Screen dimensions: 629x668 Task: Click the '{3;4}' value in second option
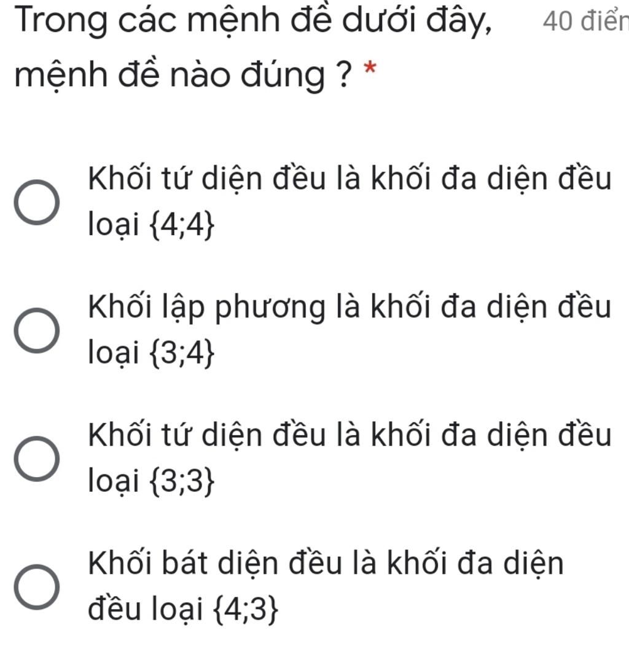click(181, 354)
